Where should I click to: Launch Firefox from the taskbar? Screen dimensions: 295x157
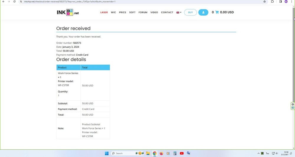(161, 153)
